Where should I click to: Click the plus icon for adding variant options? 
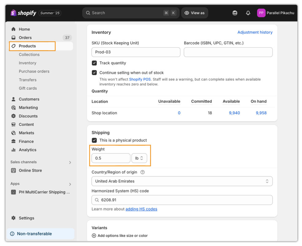(94, 236)
